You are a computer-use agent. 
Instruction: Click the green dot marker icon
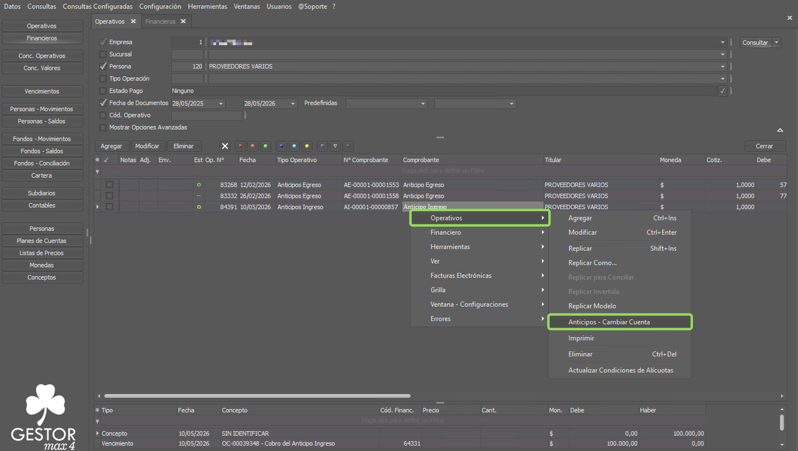coord(265,146)
